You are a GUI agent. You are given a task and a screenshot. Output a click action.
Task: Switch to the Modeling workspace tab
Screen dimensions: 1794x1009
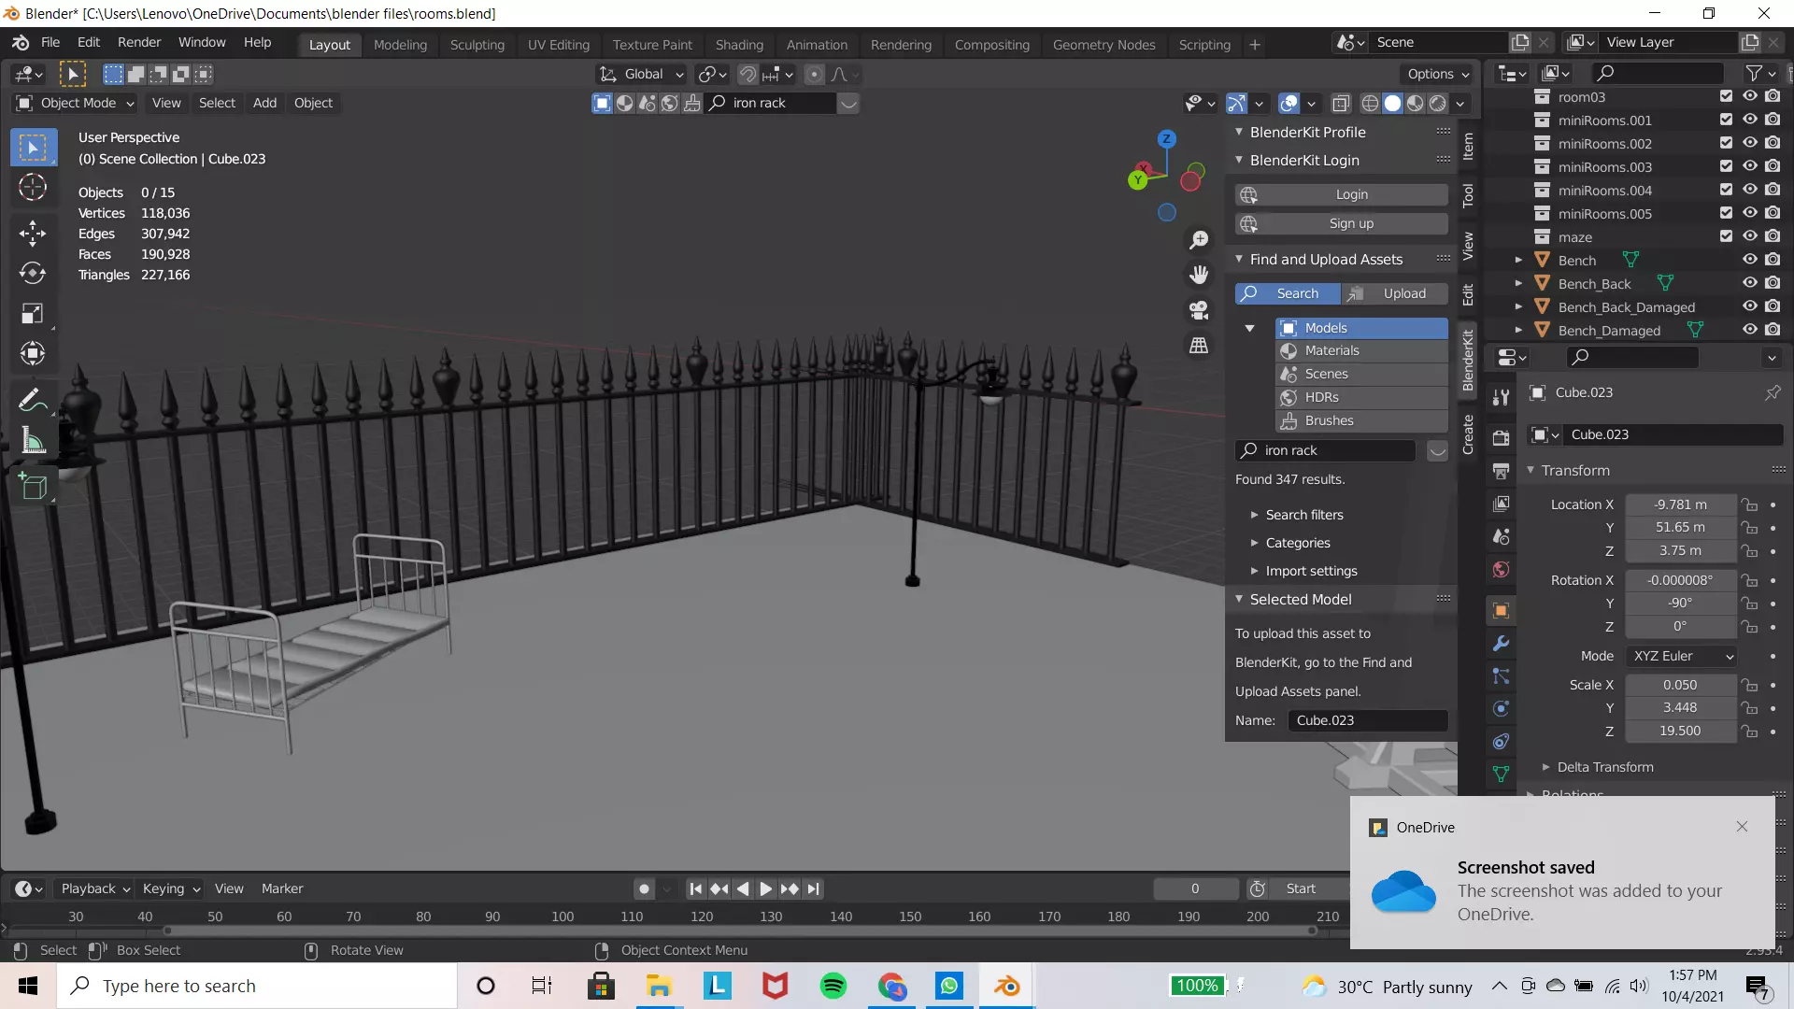[400, 44]
